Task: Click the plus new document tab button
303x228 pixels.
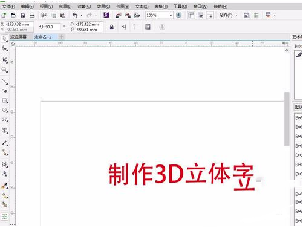Action: pos(62,37)
